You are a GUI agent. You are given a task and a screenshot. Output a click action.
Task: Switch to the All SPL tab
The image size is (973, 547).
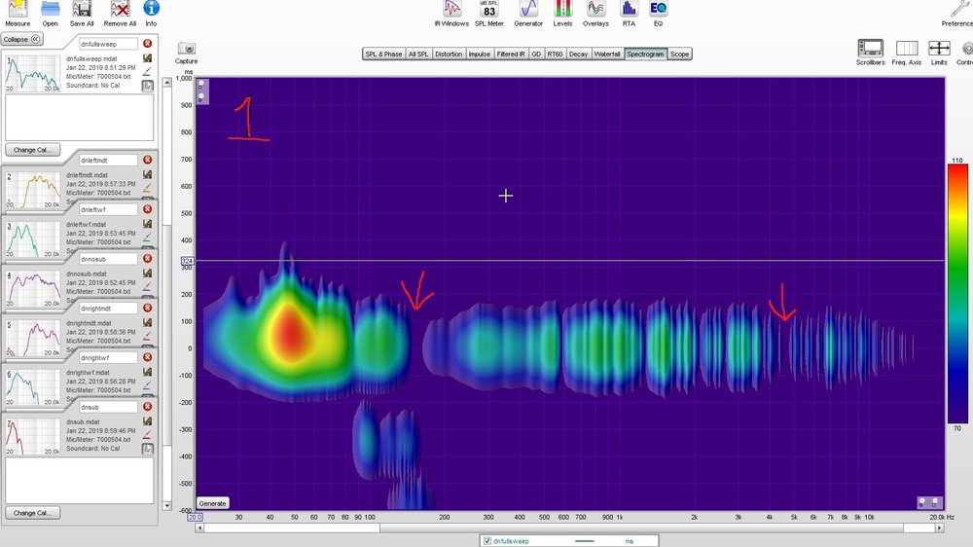tap(418, 54)
